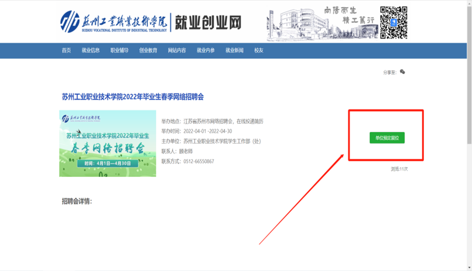
Task: Select 职业辅导 in the navigation bar
Action: (119, 51)
